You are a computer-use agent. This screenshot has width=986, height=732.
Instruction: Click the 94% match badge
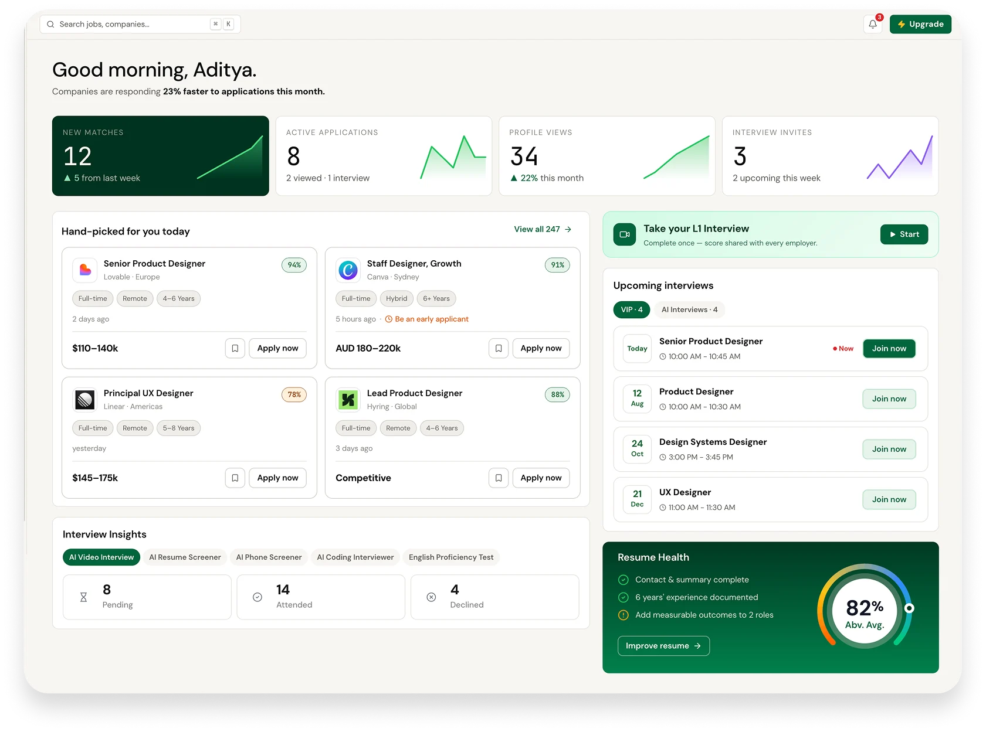click(294, 265)
